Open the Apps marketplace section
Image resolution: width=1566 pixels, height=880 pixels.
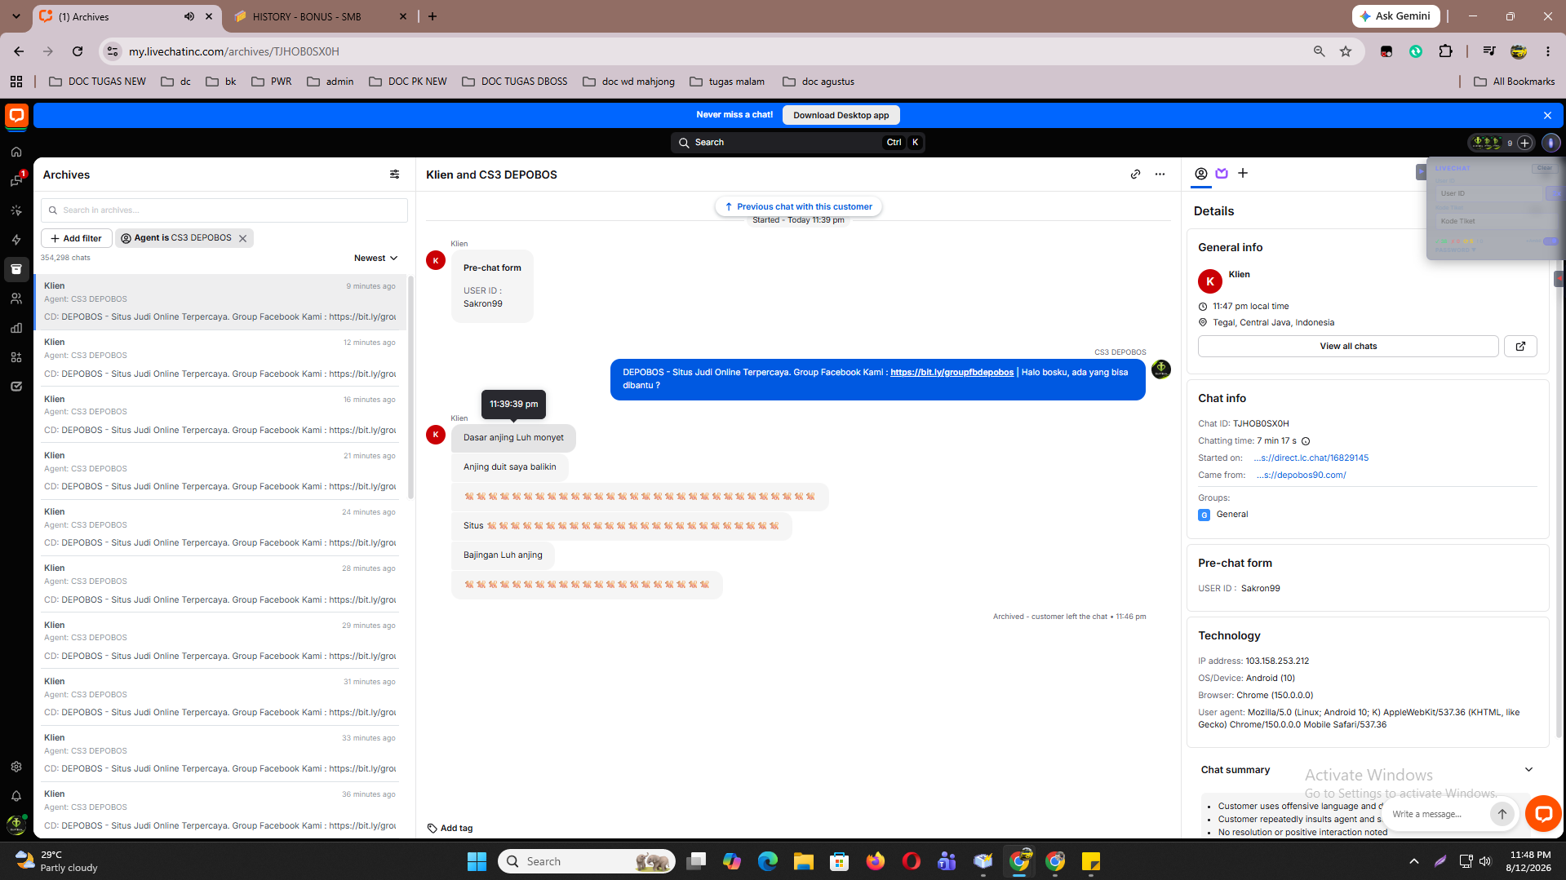click(x=16, y=357)
